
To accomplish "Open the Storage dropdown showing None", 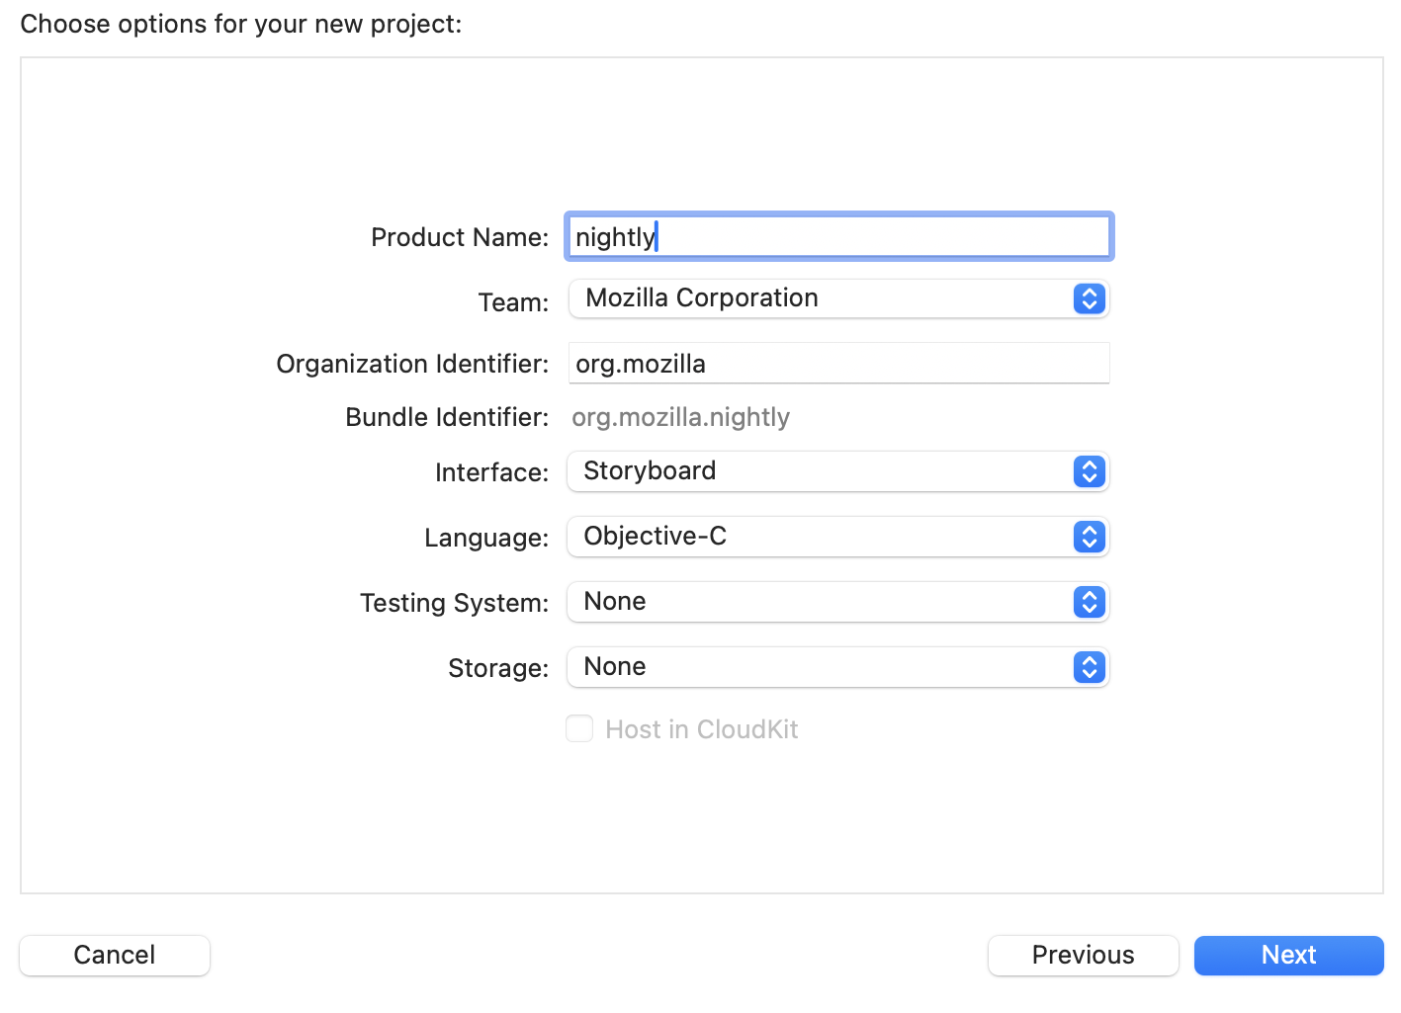I will (x=838, y=667).
